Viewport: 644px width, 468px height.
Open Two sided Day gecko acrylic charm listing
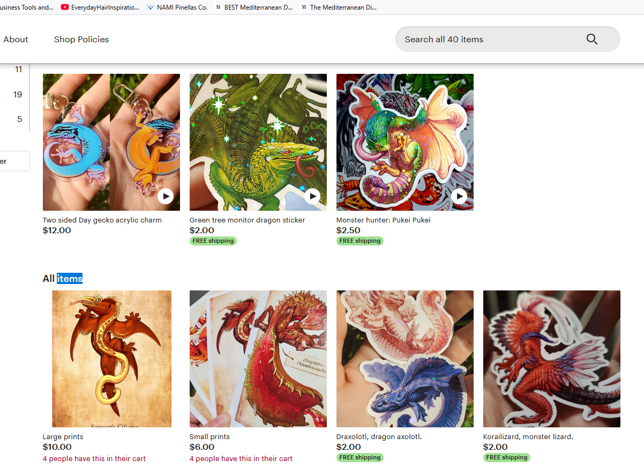pos(102,220)
